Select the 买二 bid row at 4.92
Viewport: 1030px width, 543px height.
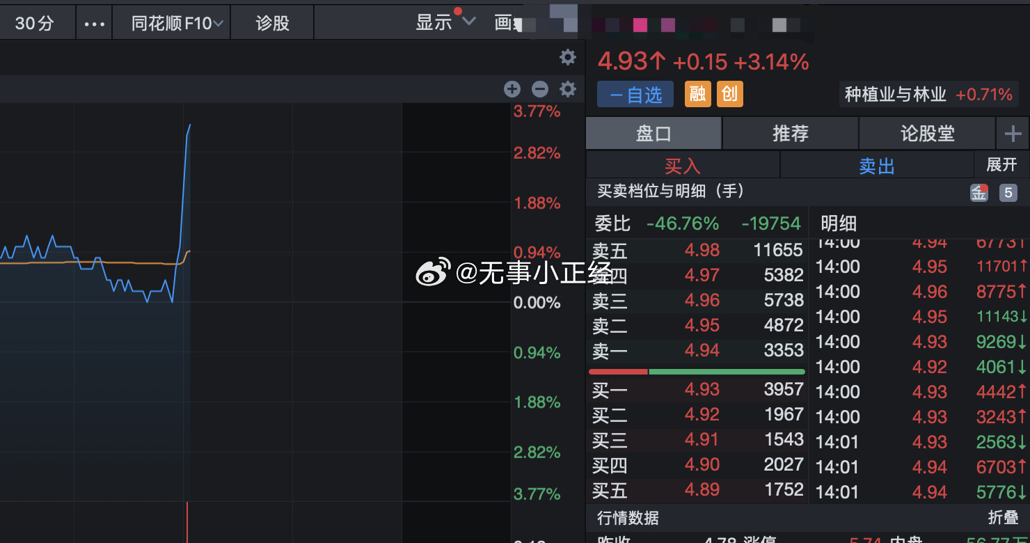pos(697,415)
